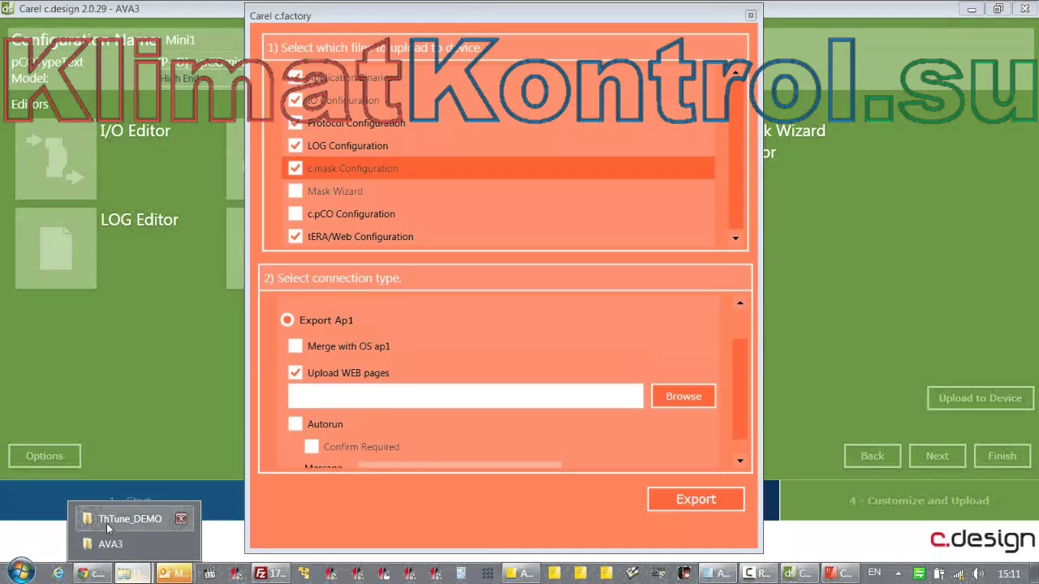Tick the Confirm Required checkbox

312,447
